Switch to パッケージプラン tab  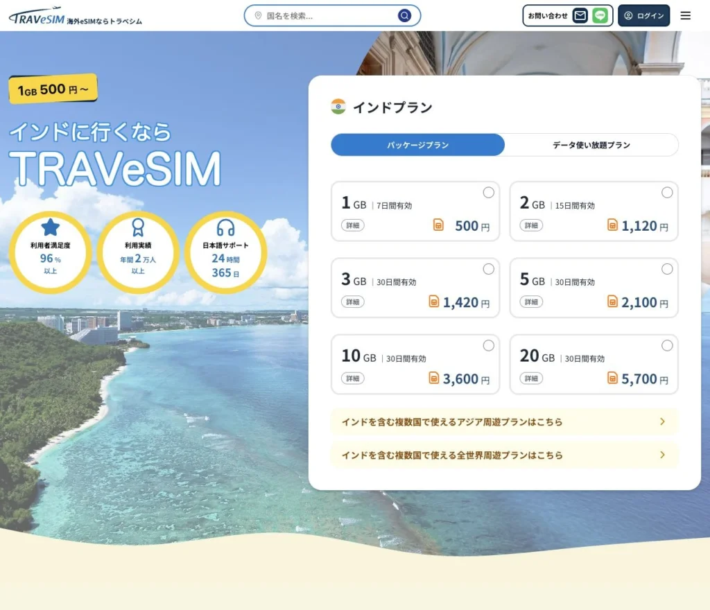pyautogui.click(x=417, y=145)
